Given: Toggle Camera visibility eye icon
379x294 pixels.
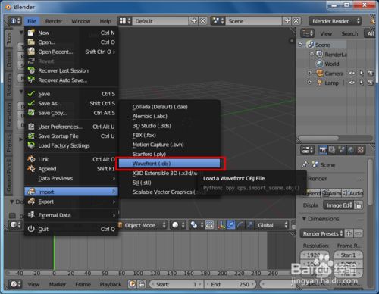Looking at the screenshot, I should pos(352,73).
